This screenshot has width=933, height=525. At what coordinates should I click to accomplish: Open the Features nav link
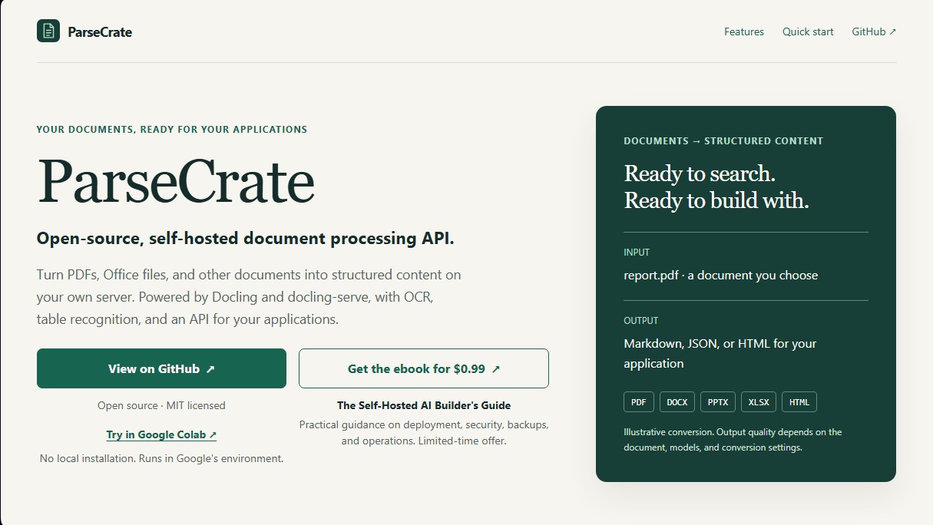click(744, 32)
